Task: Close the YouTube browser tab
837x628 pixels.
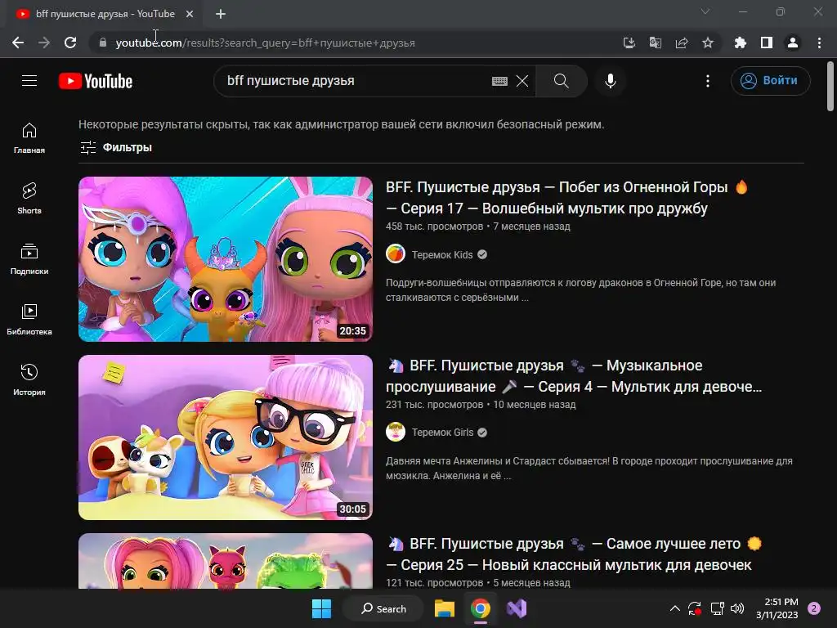Action: pos(190,15)
